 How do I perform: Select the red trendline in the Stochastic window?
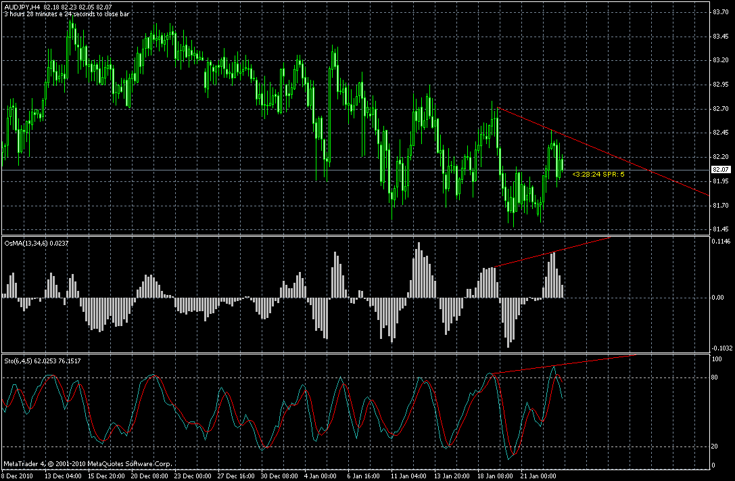pos(563,364)
